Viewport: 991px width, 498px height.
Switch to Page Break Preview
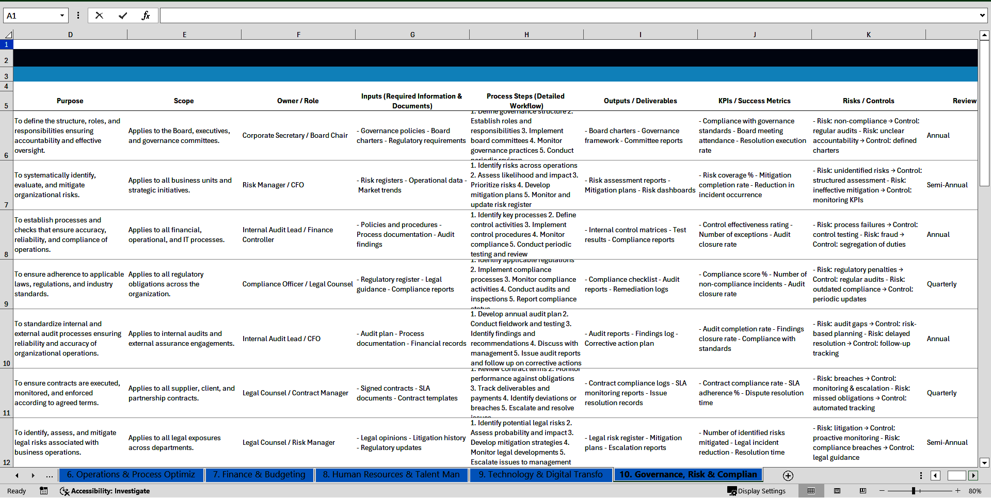[863, 491]
